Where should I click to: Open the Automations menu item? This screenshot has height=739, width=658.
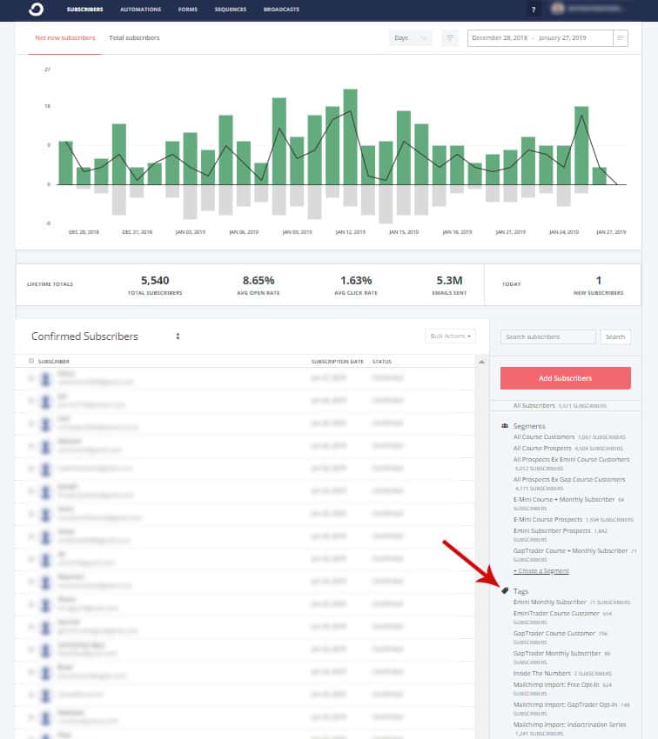tap(140, 10)
